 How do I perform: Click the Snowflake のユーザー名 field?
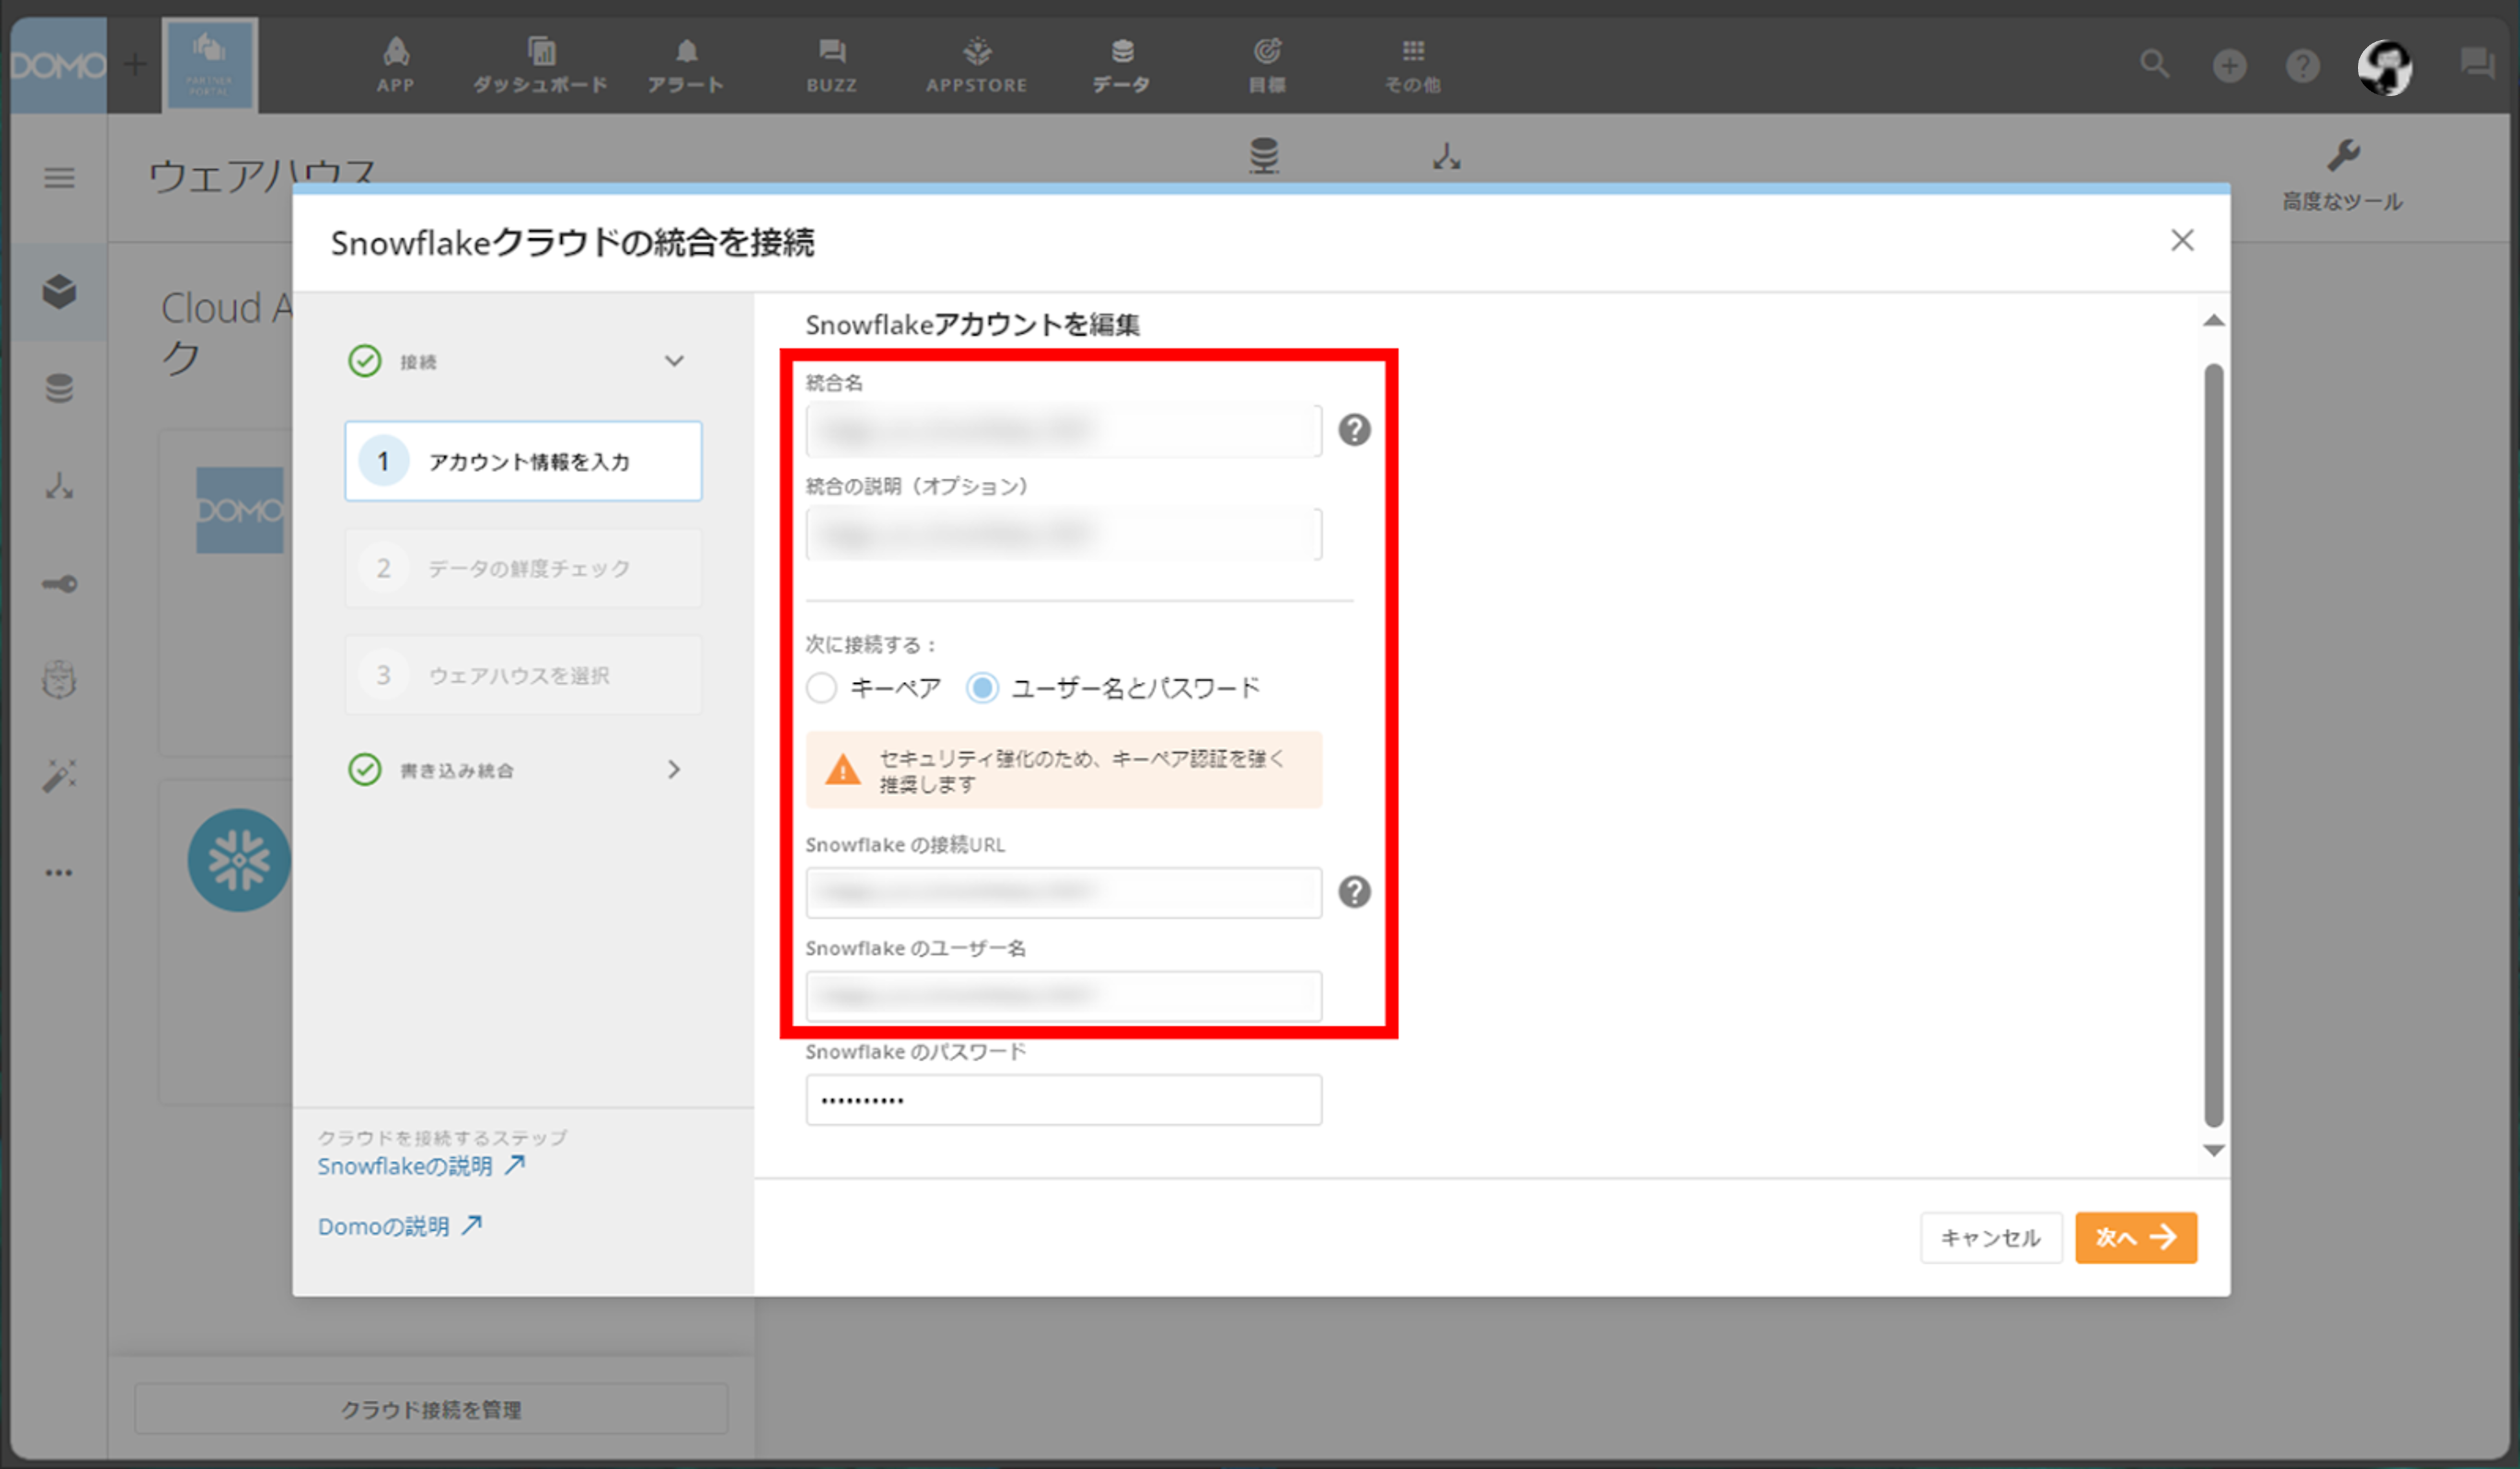click(x=1063, y=996)
